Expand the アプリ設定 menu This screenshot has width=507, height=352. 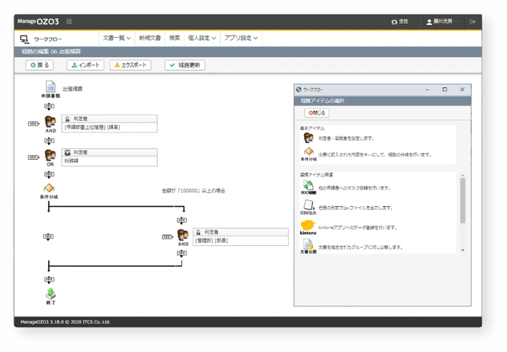(241, 38)
